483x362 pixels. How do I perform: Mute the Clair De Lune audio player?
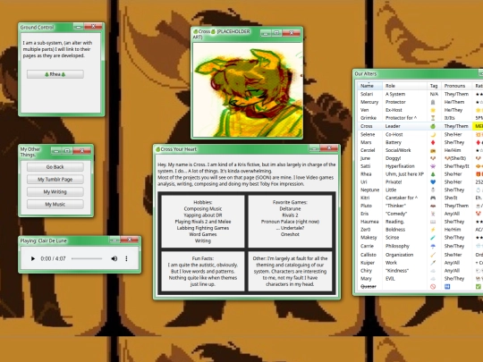point(114,258)
